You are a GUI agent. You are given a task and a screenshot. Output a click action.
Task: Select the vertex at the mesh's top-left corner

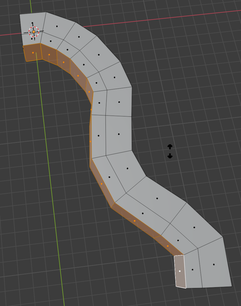[20, 14]
